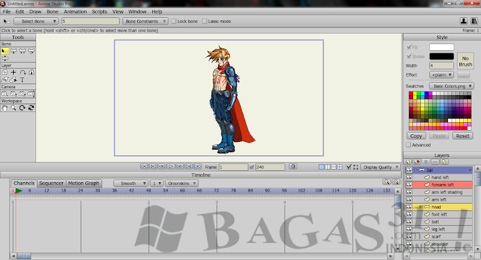Jump to the end of animation
Image resolution: width=481 pixels, height=260 pixels.
(198, 167)
